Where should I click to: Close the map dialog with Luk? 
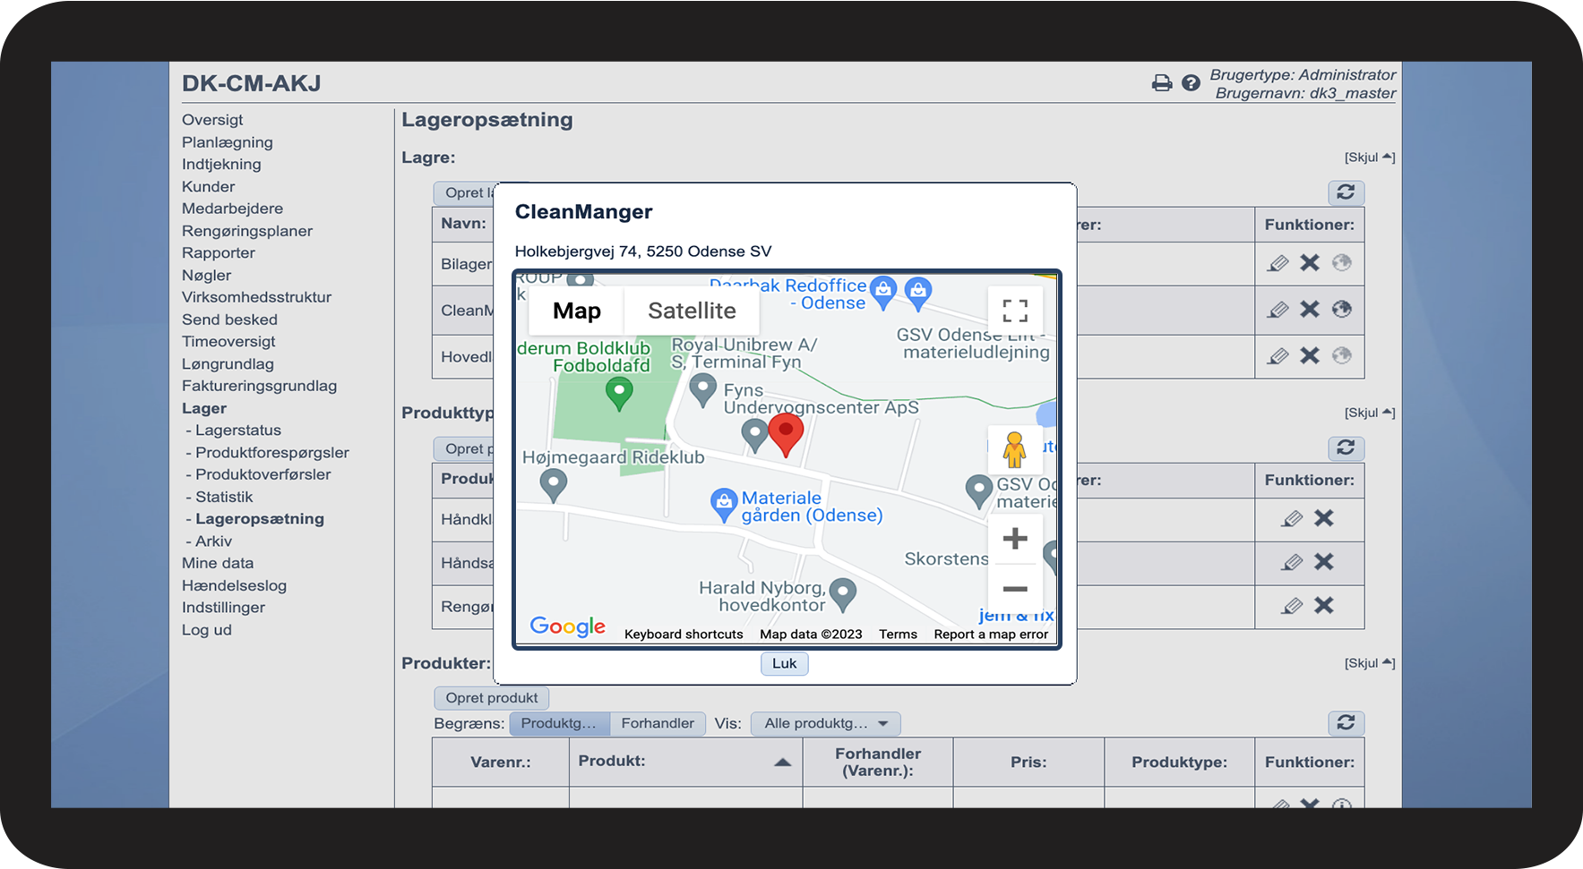tap(784, 663)
